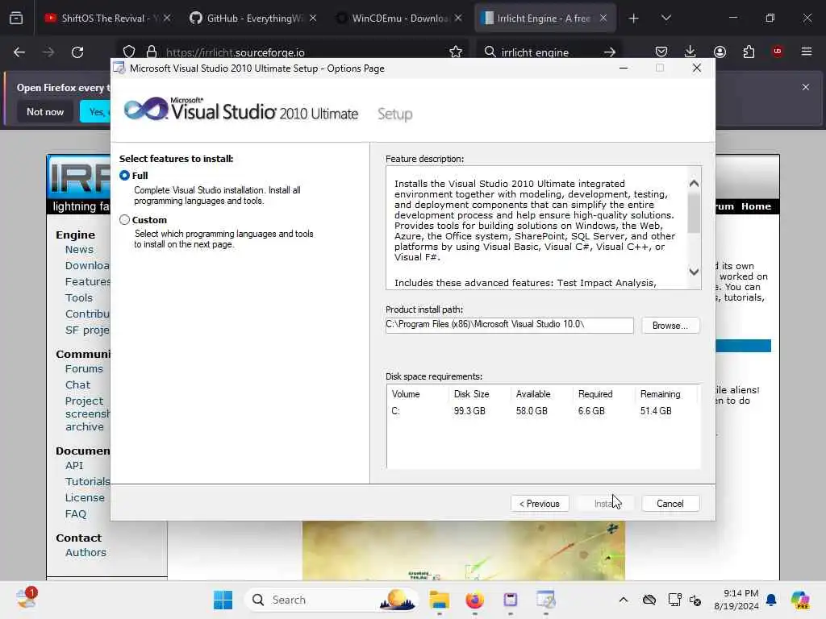Open FAQ link in Irrlicht sidebar
The image size is (826, 619).
point(75,513)
